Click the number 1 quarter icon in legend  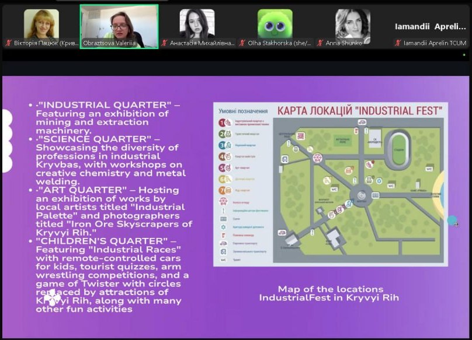pos(223,123)
